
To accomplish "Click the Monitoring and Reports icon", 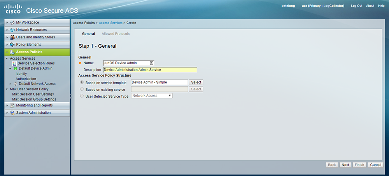I will click(x=12, y=105).
